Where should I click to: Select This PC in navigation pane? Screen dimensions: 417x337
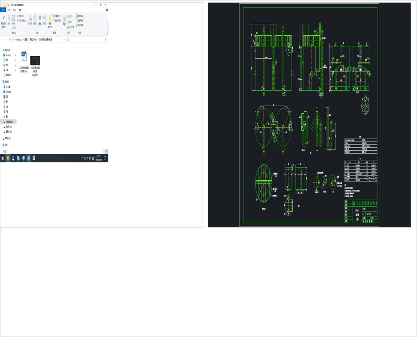pyautogui.click(x=6, y=82)
